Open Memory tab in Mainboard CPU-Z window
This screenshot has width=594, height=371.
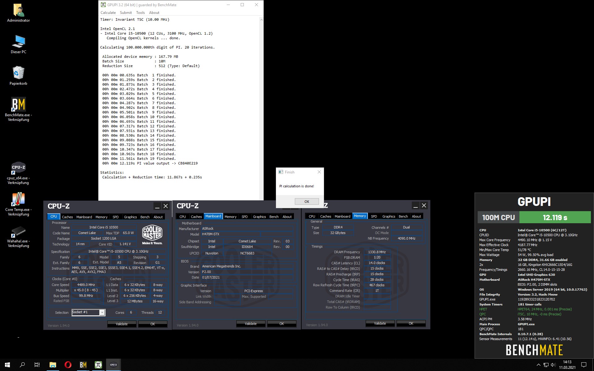[x=230, y=217]
